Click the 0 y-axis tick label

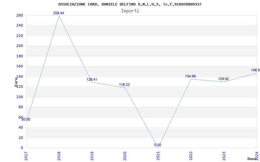pos(22,148)
